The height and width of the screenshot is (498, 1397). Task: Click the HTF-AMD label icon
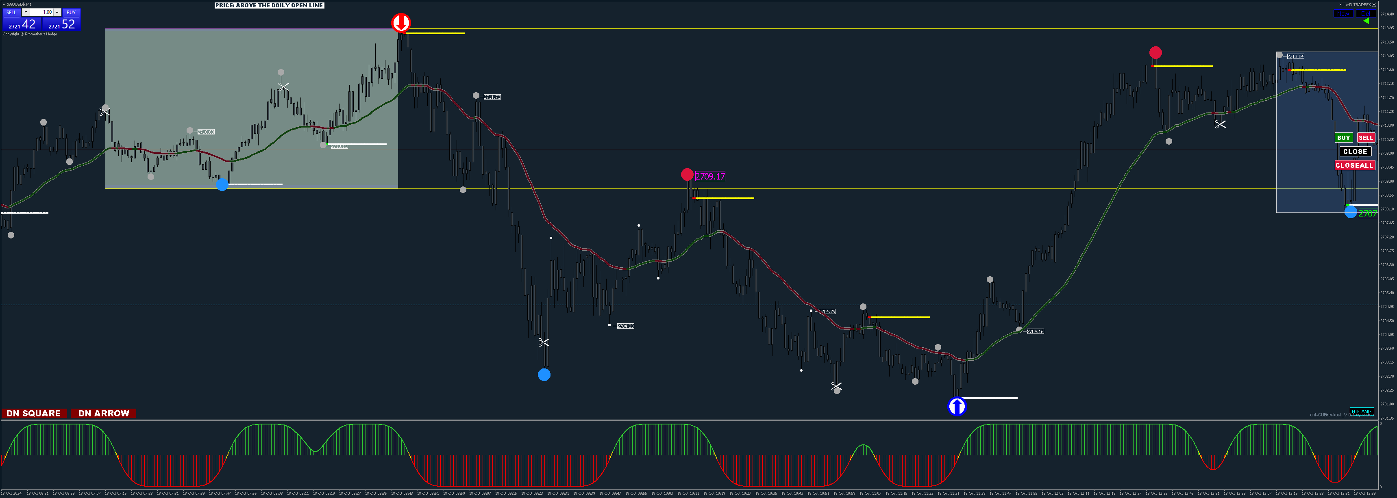1361,411
